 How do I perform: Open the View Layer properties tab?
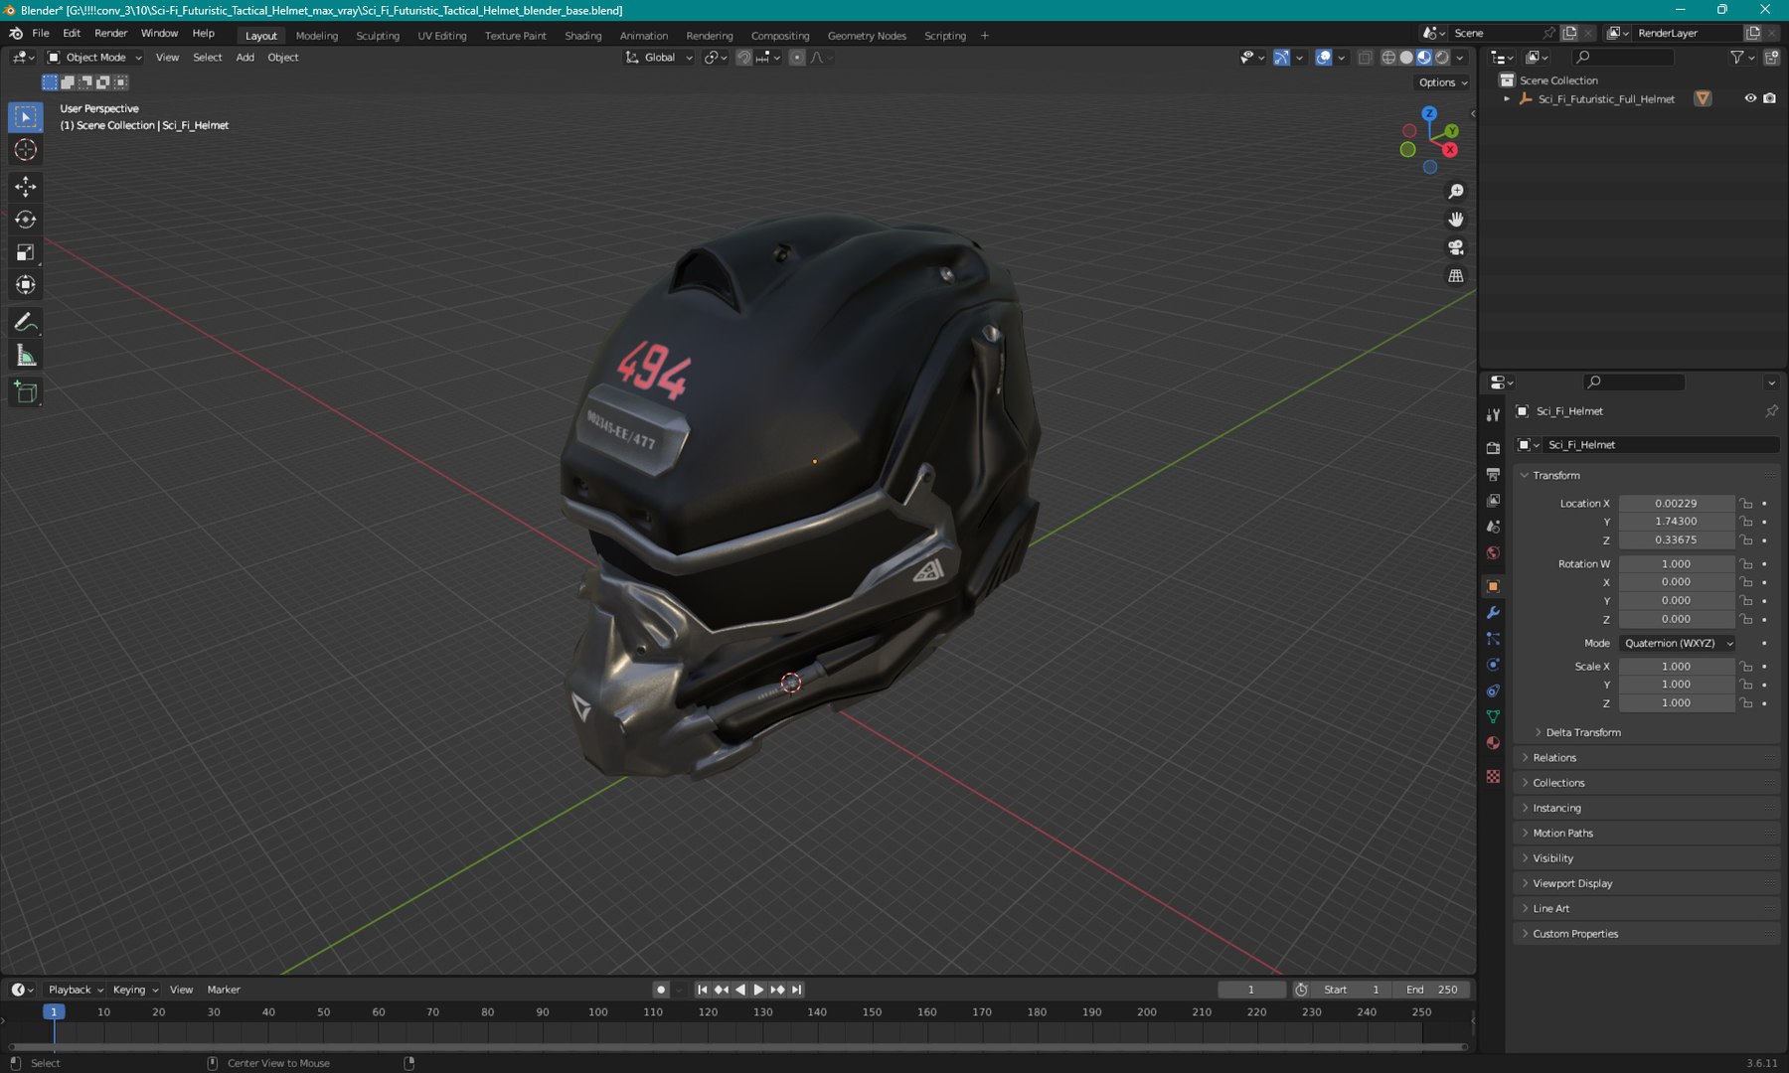(x=1493, y=501)
